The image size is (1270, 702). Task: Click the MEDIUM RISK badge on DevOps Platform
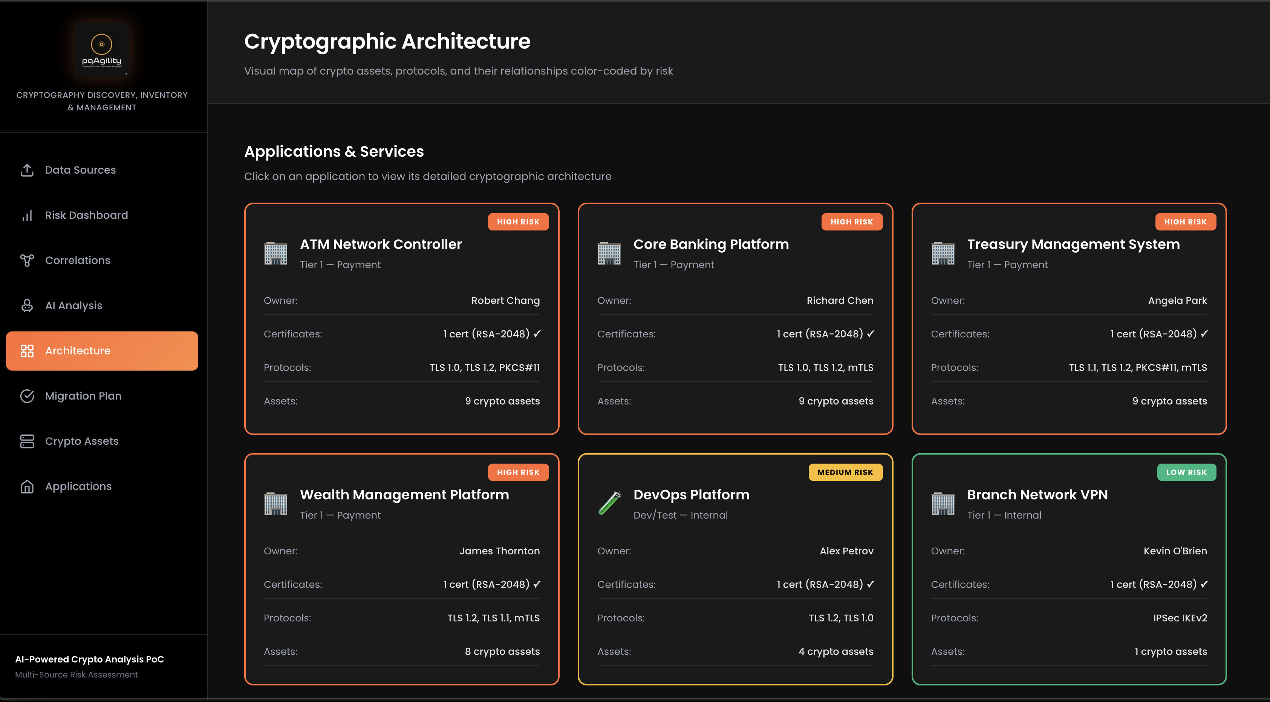coord(845,472)
